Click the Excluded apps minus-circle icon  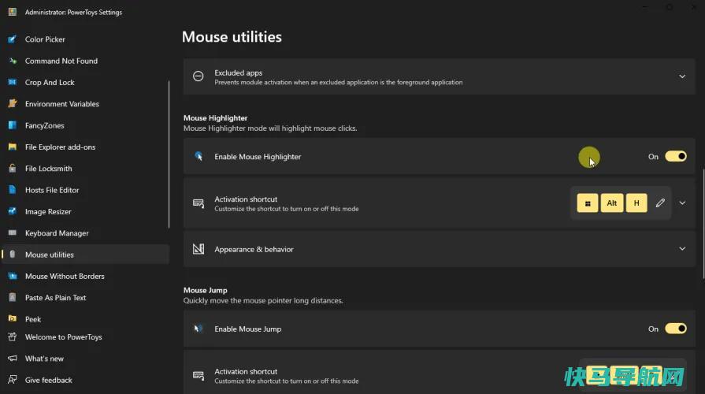tap(199, 76)
